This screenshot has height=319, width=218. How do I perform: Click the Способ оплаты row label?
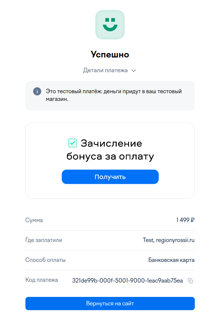(45, 260)
